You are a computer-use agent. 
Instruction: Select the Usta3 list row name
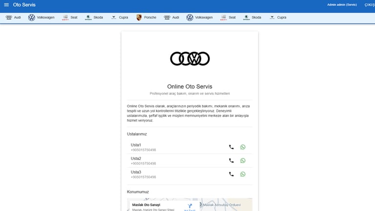point(136,172)
